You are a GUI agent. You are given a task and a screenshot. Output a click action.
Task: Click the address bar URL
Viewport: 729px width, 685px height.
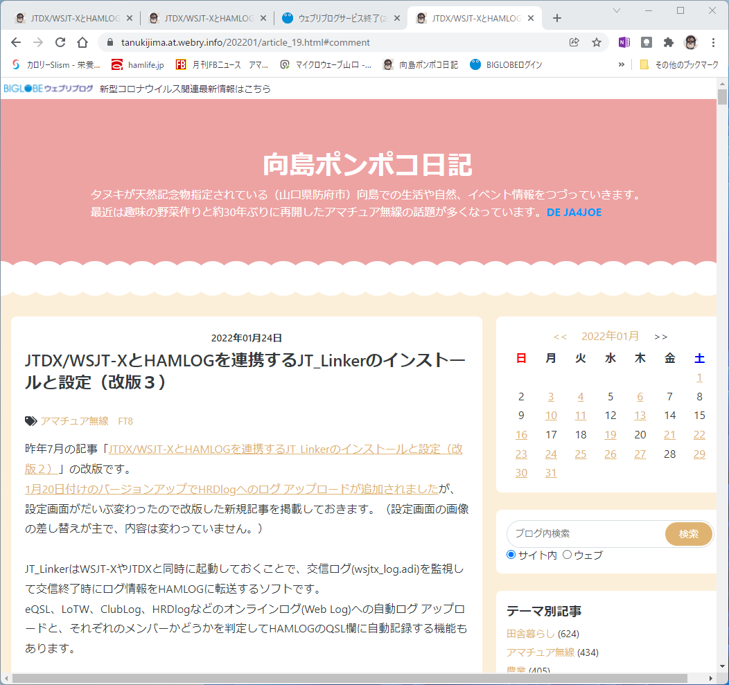click(245, 42)
